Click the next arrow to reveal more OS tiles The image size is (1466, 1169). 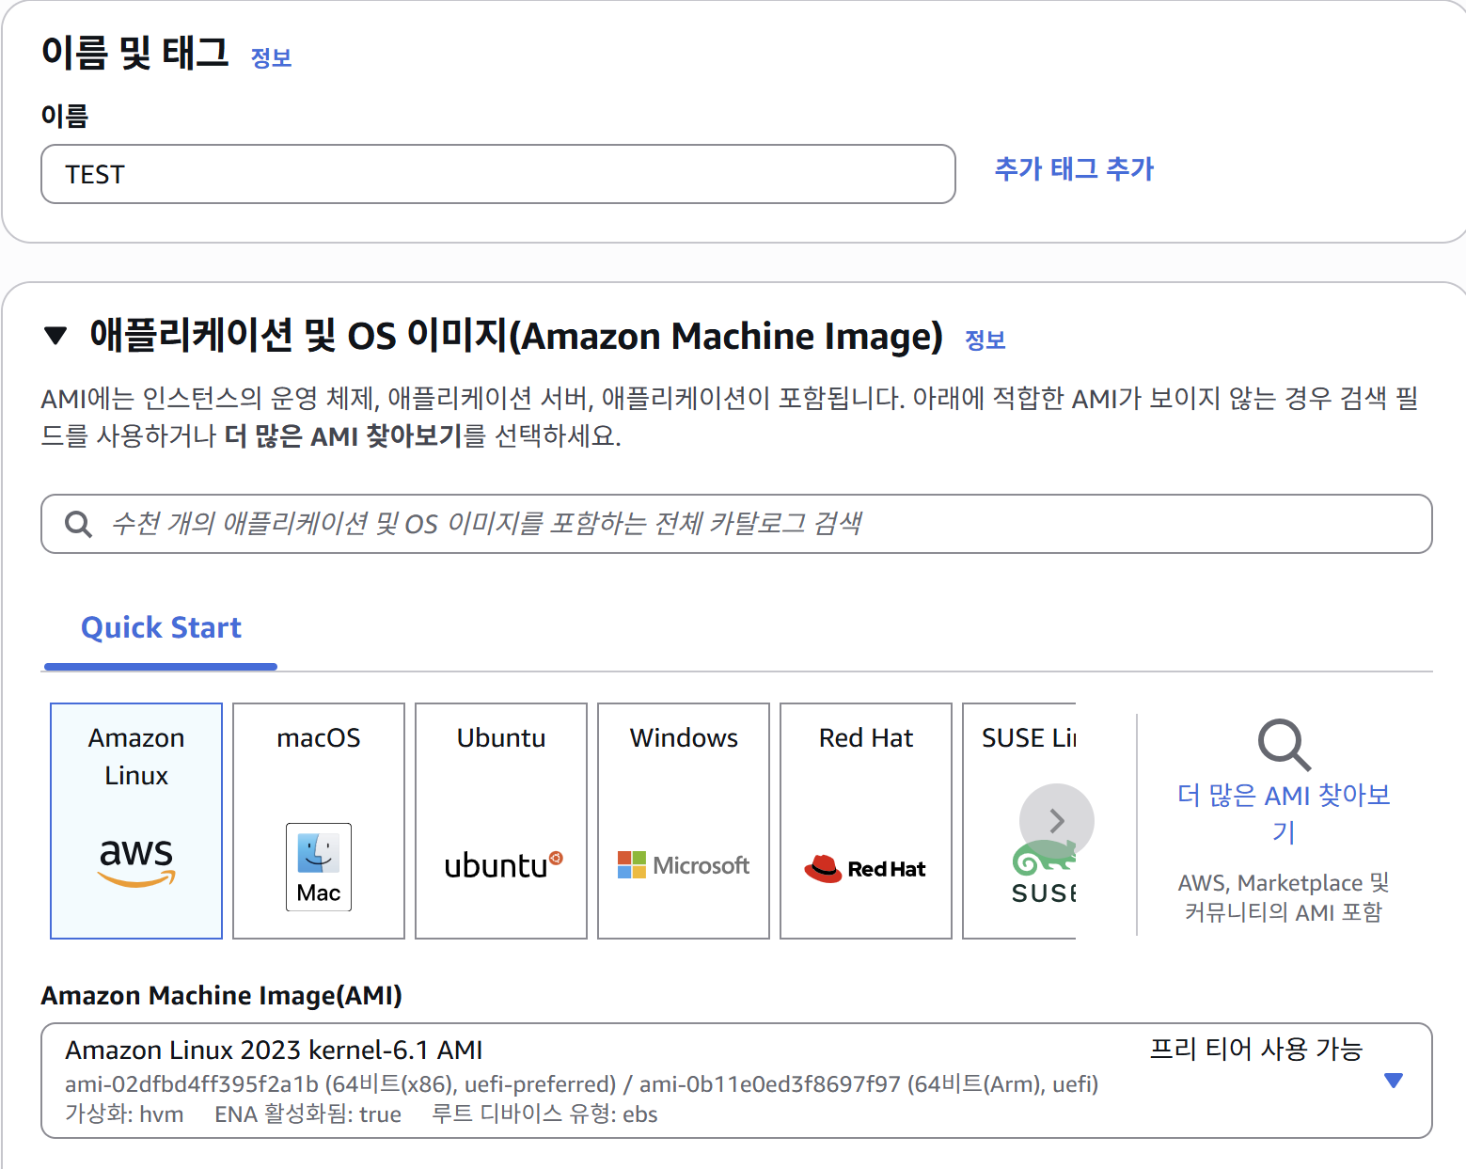[x=1056, y=820]
